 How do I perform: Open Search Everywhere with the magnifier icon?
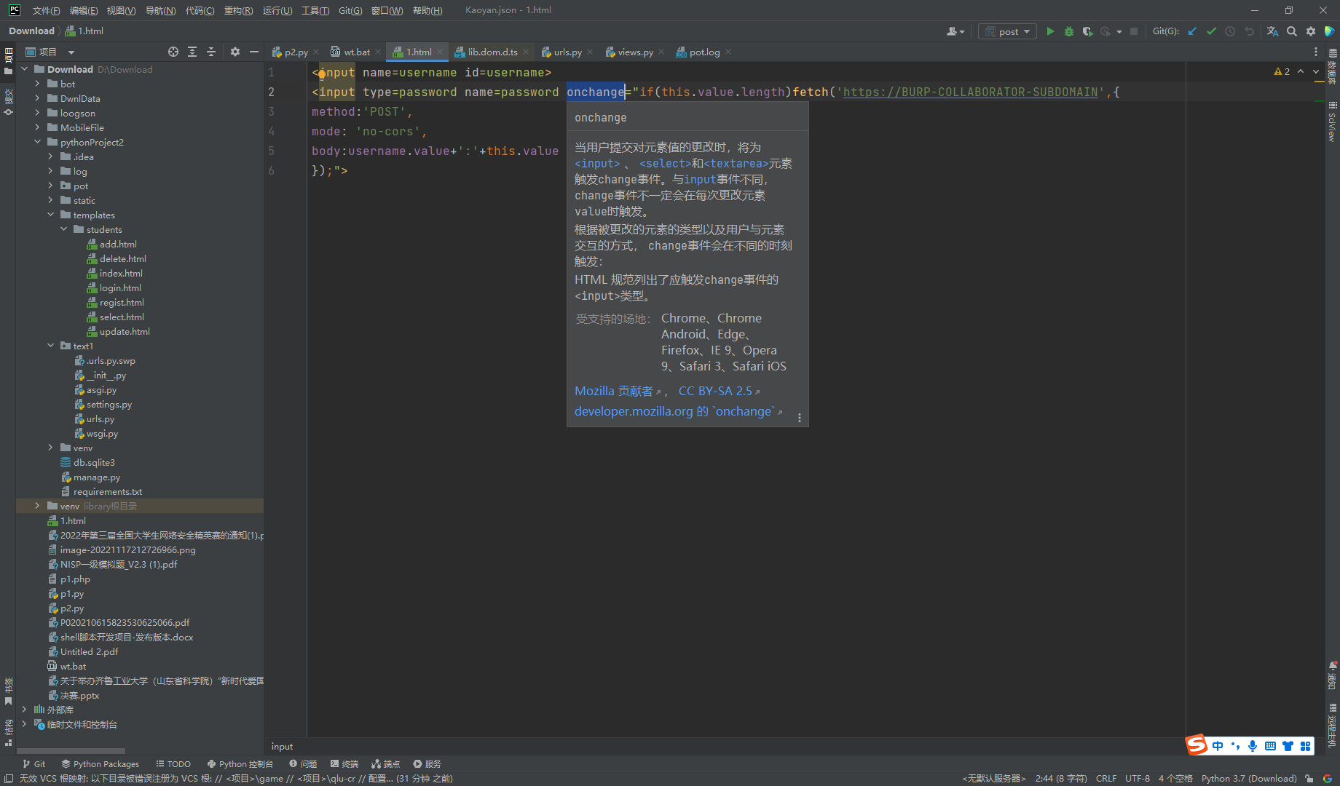(1291, 31)
